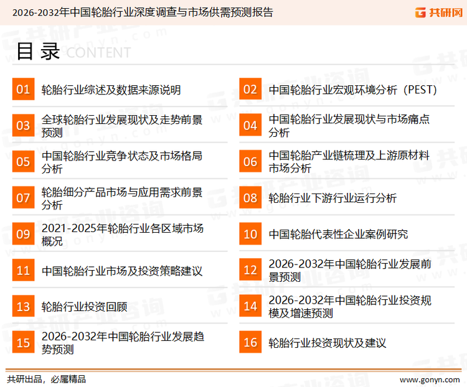The width and height of the screenshot is (467, 387).
Task: Click the orange 09 number badge
Action: point(23,234)
